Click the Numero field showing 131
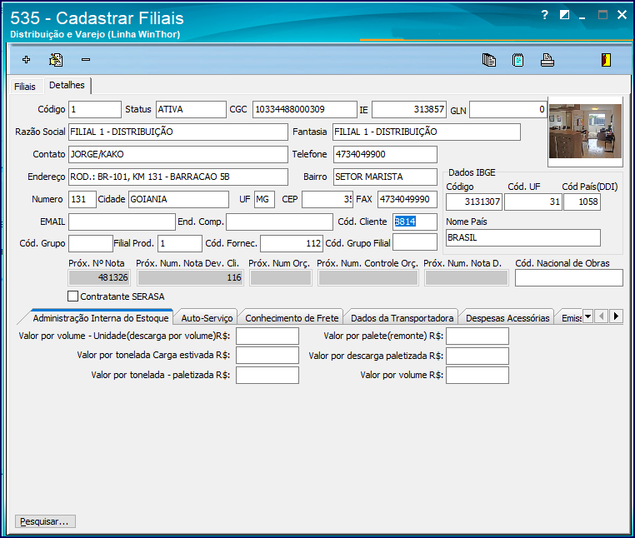This screenshot has width=635, height=538. tap(82, 199)
